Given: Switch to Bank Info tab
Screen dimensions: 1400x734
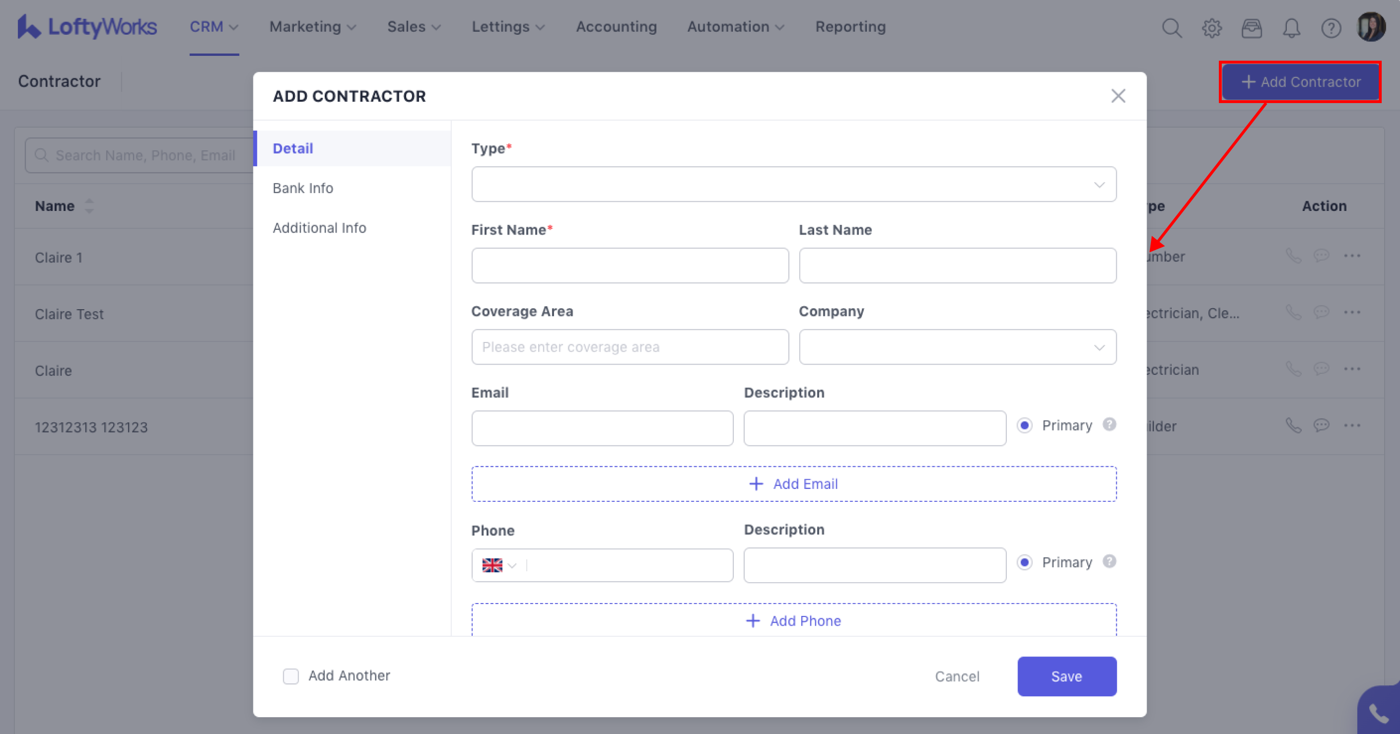Looking at the screenshot, I should [x=303, y=188].
